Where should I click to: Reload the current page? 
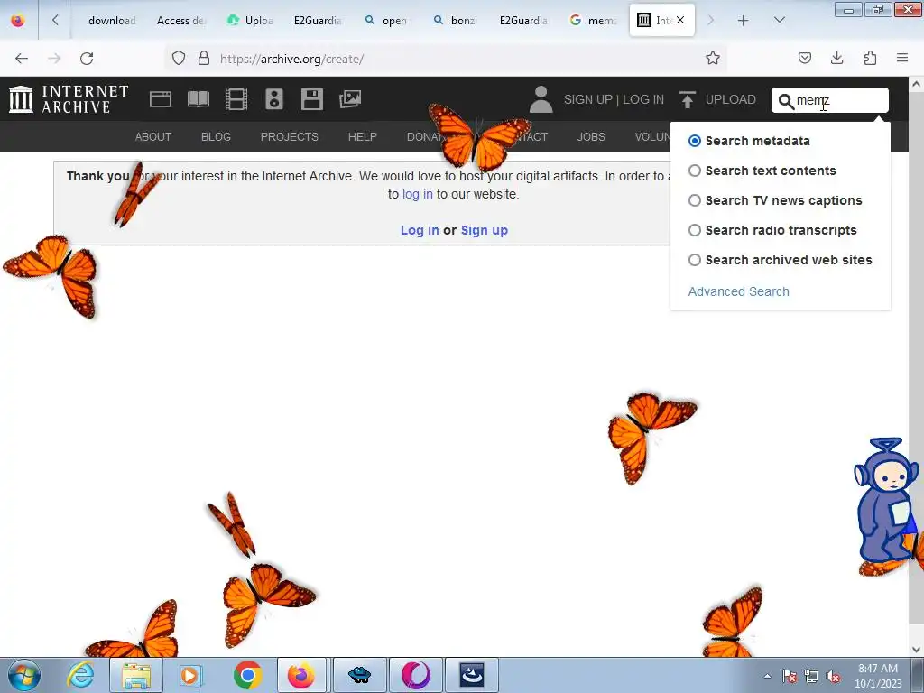tap(87, 58)
